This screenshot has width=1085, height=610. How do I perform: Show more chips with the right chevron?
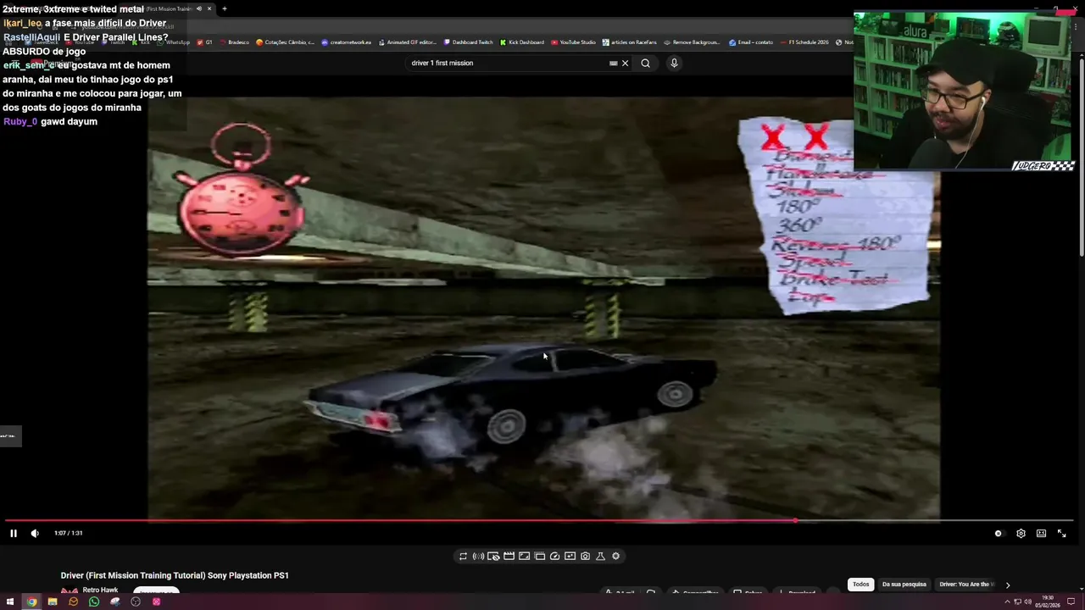pos(1007,584)
